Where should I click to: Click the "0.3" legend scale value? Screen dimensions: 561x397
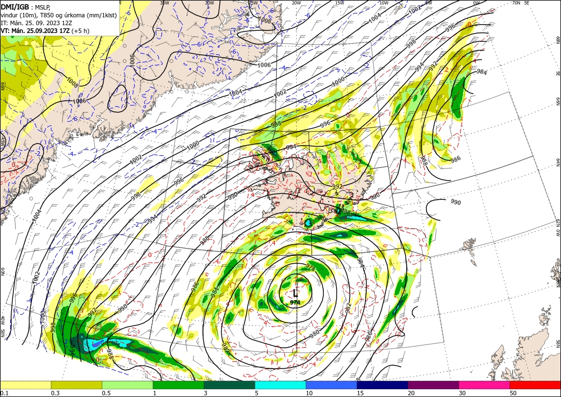pyautogui.click(x=55, y=393)
